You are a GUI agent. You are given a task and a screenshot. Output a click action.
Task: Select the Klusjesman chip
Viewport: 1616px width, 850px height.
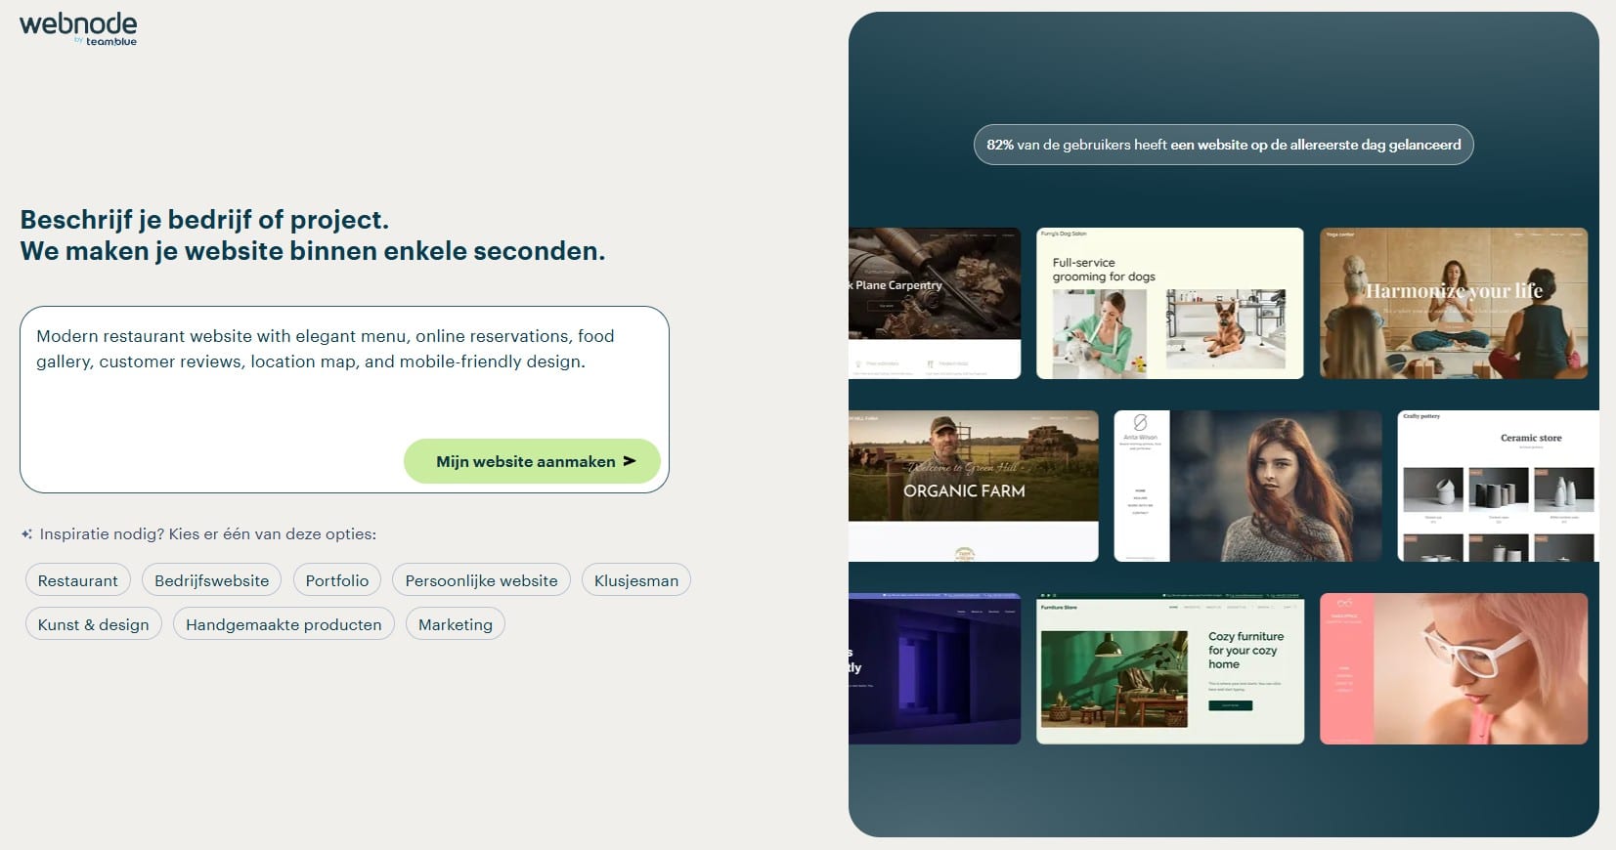[x=636, y=580]
